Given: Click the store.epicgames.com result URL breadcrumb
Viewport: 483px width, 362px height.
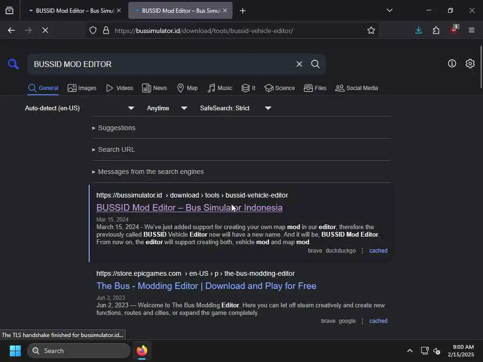Looking at the screenshot, I should tap(195, 274).
